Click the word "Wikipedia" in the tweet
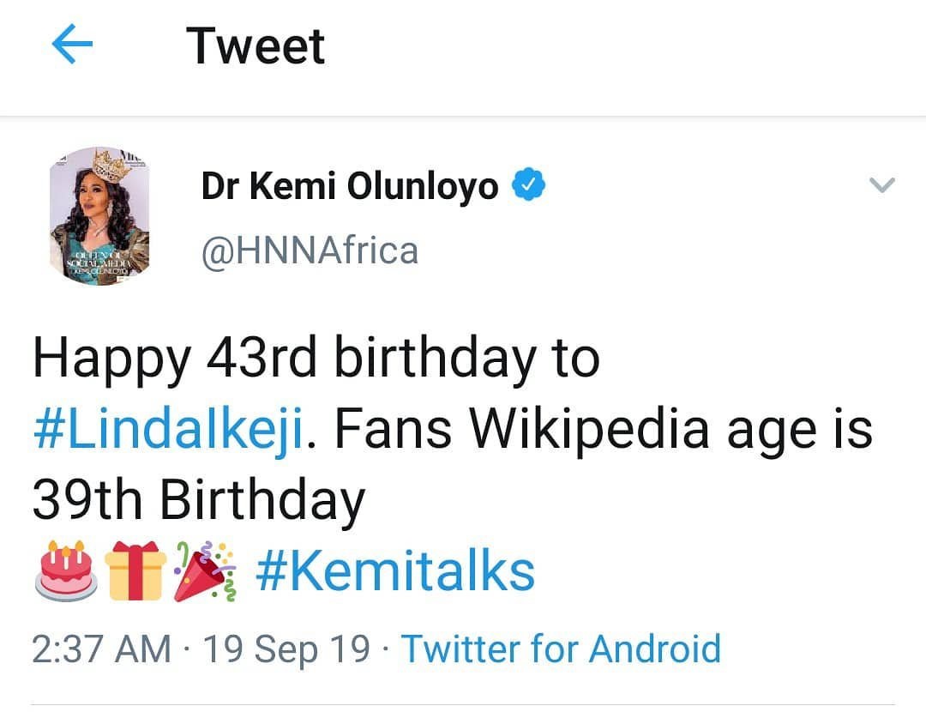Screen dimensions: 926x712 tap(591, 430)
